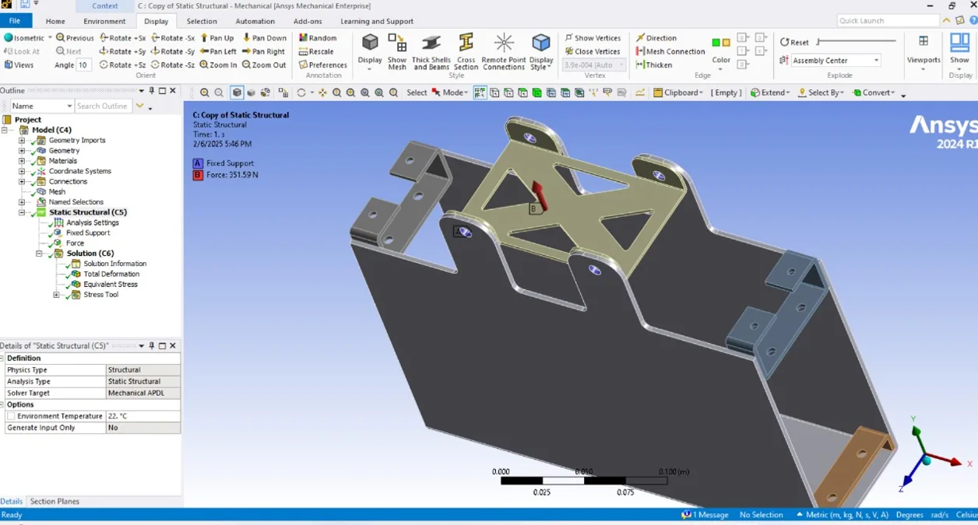Collapse the Options section in Details

pos(2,404)
